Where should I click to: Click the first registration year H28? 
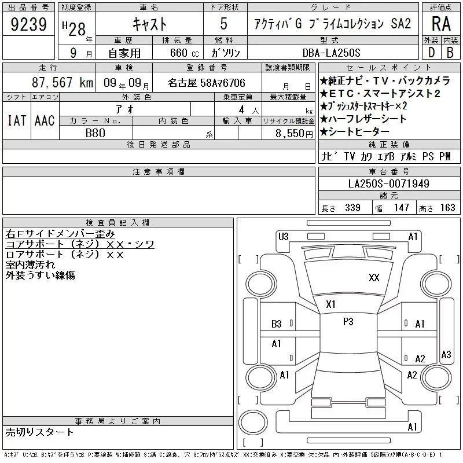(74, 28)
